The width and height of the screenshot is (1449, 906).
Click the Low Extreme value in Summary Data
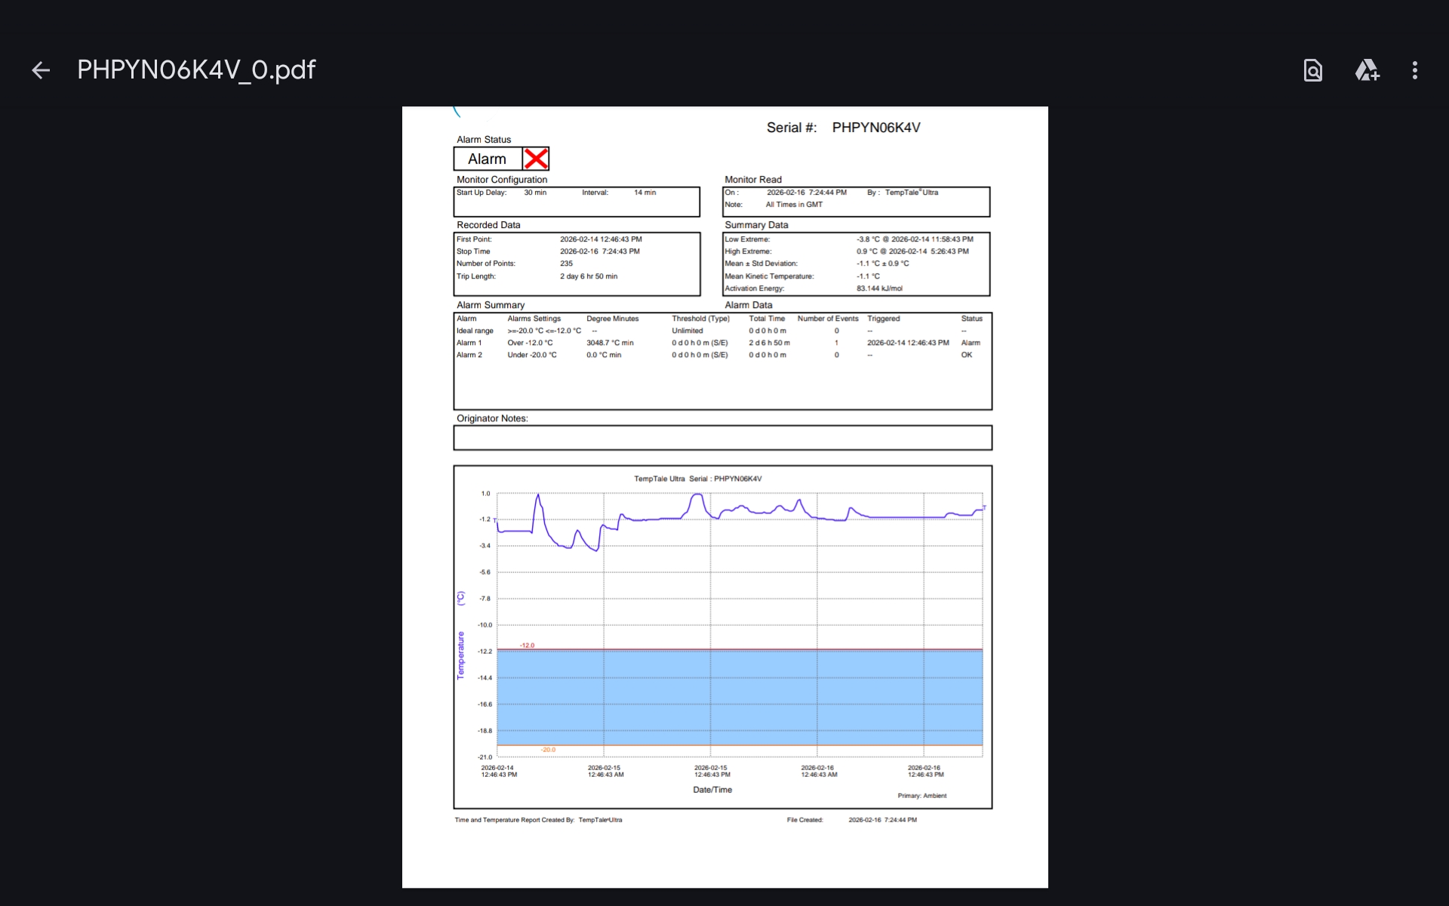point(915,239)
